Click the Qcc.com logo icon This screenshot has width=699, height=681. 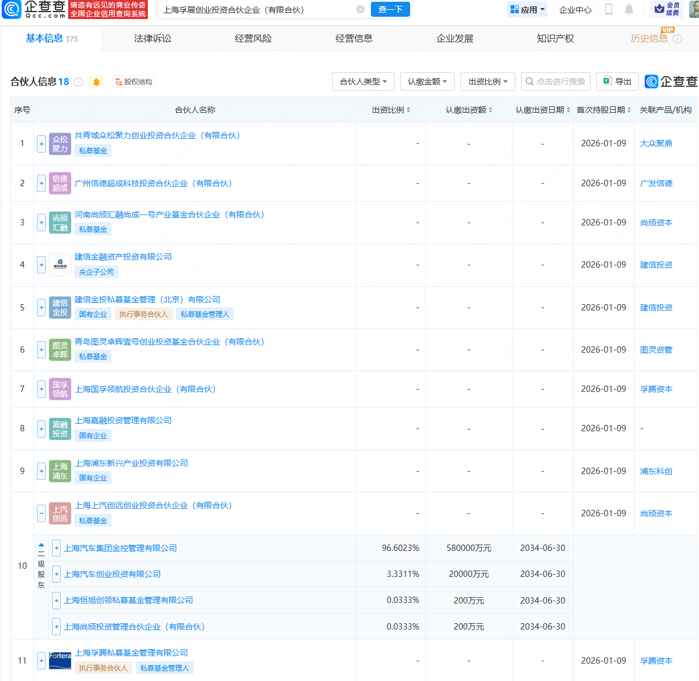12,9
